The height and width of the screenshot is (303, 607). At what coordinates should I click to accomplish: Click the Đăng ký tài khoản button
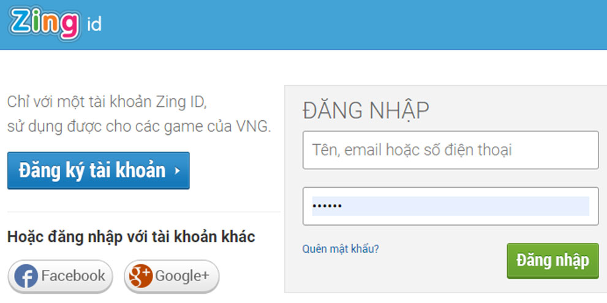click(x=99, y=171)
